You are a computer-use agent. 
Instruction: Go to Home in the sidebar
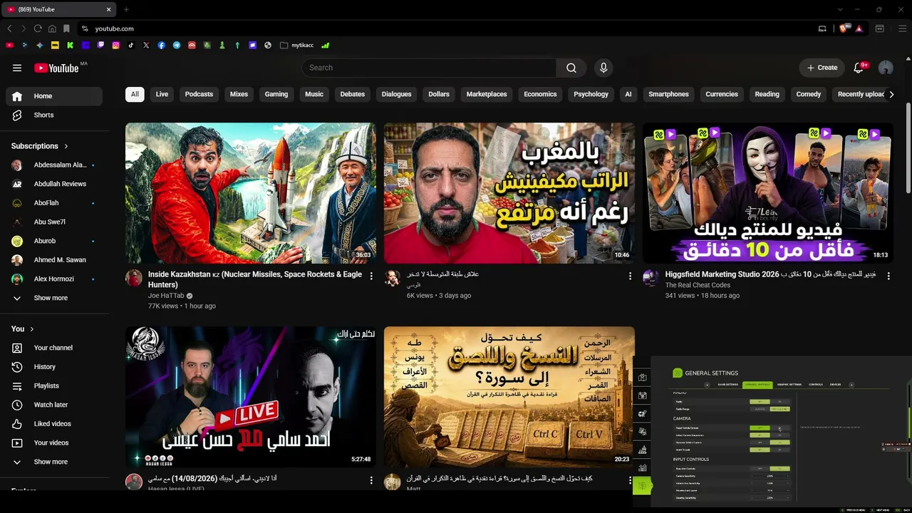pos(54,96)
